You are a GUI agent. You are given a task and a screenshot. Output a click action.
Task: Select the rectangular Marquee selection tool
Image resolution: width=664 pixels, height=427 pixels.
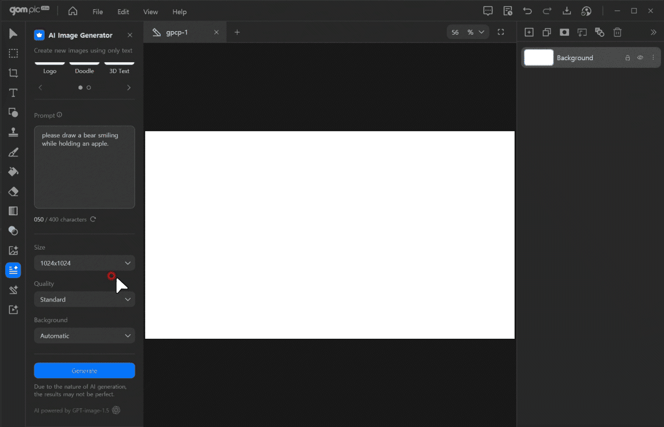pos(13,53)
